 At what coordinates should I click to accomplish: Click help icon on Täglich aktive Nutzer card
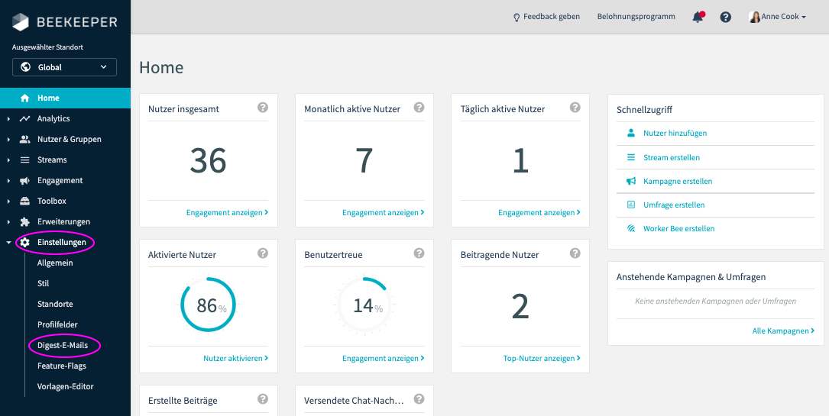click(x=575, y=108)
